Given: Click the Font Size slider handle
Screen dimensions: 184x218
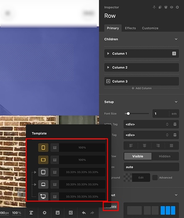Looking at the screenshot, I should coord(128,113).
